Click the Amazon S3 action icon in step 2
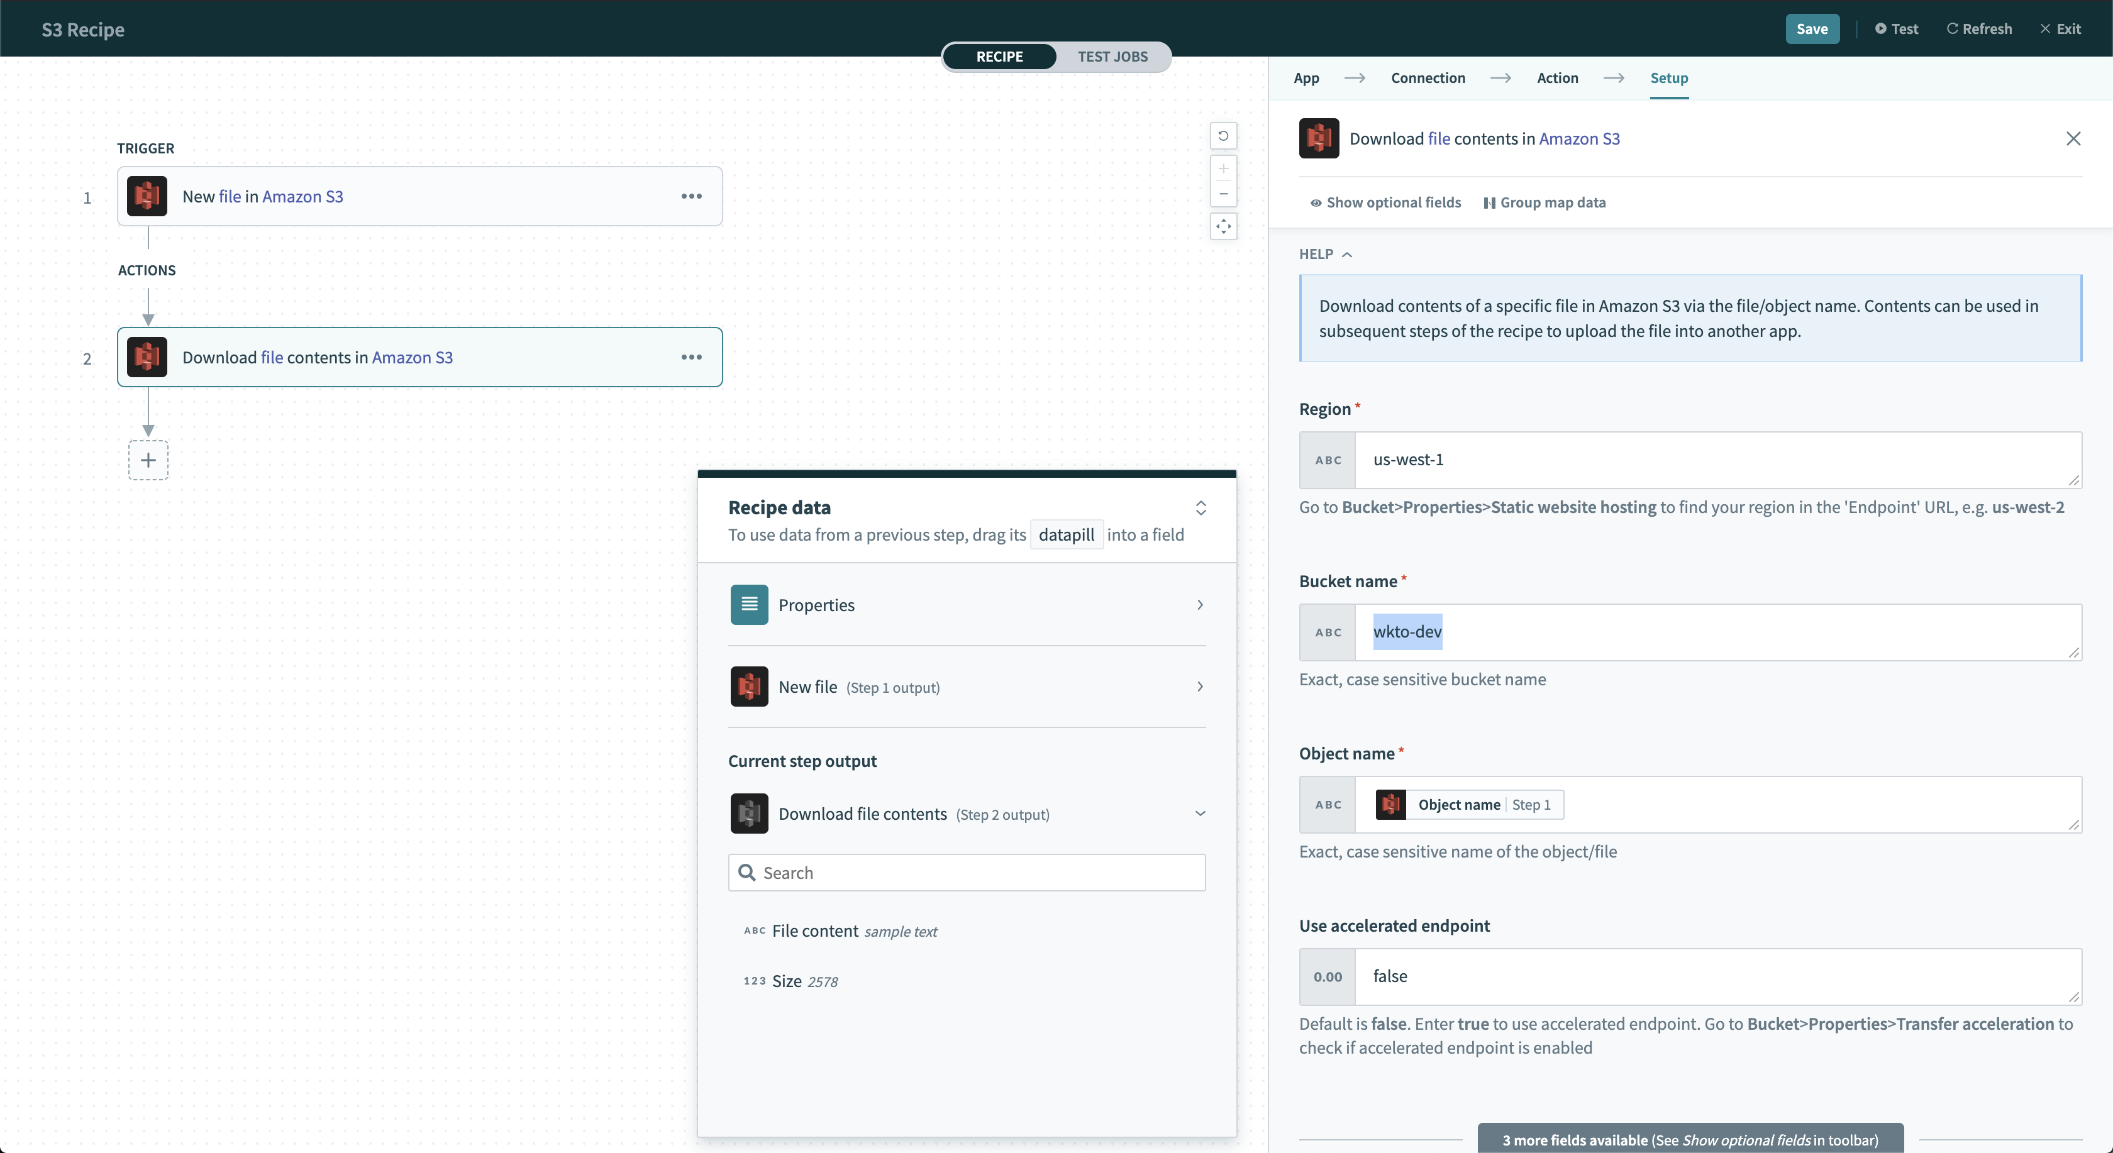This screenshot has height=1153, width=2113. tap(148, 358)
